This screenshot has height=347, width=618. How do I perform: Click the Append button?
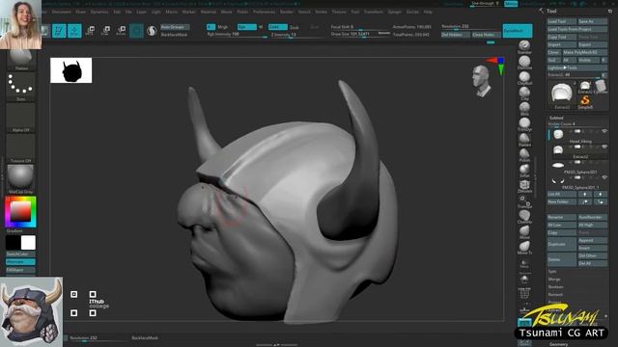[593, 240]
